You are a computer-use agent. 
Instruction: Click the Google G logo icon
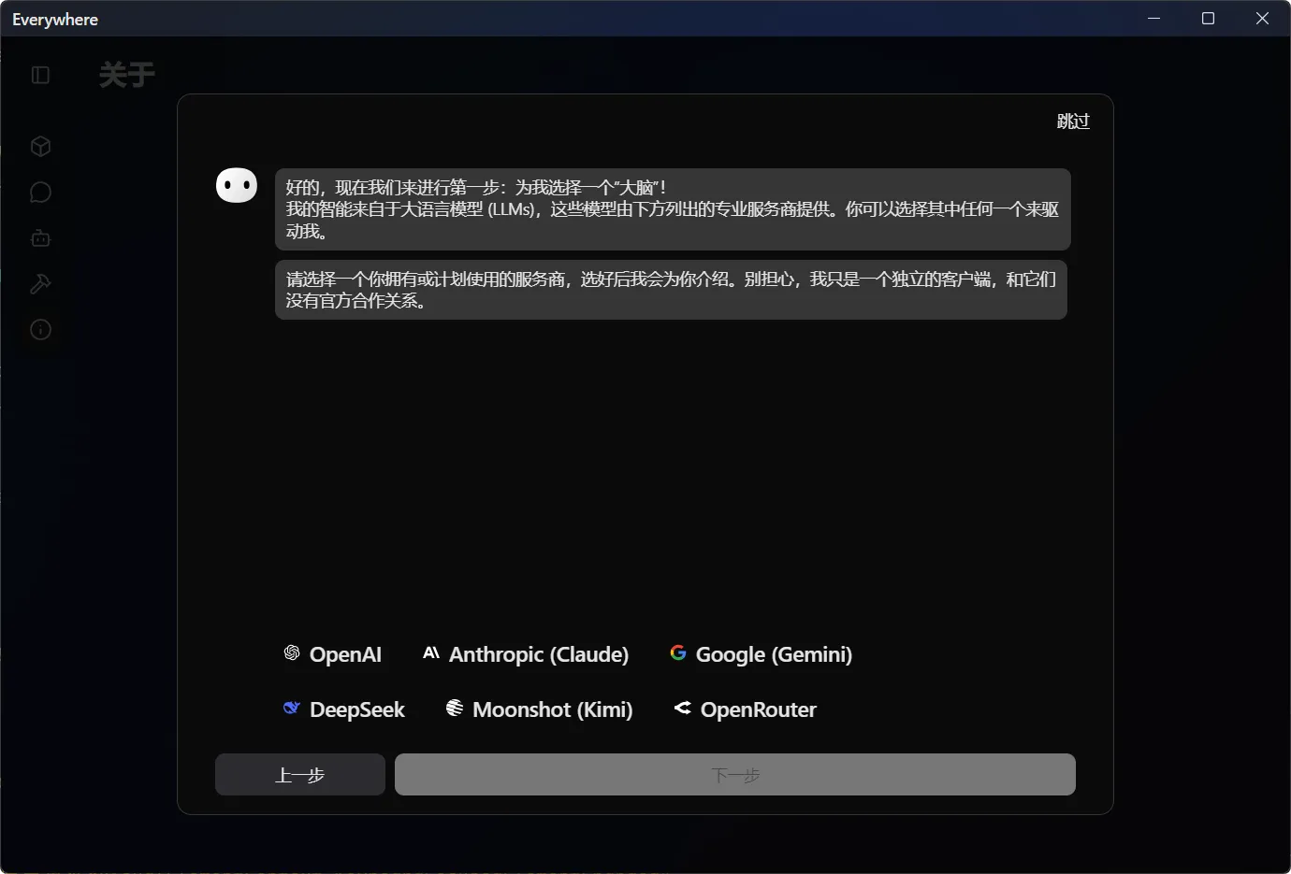[x=677, y=652]
